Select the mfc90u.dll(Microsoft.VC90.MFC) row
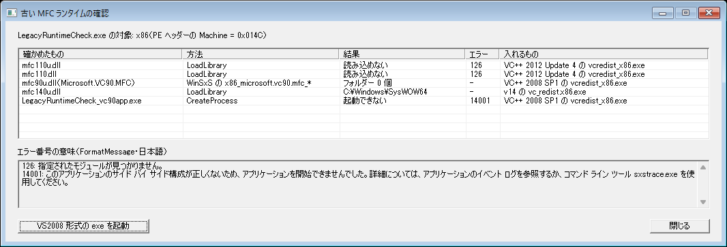The height and width of the screenshot is (247, 727). coord(363,83)
